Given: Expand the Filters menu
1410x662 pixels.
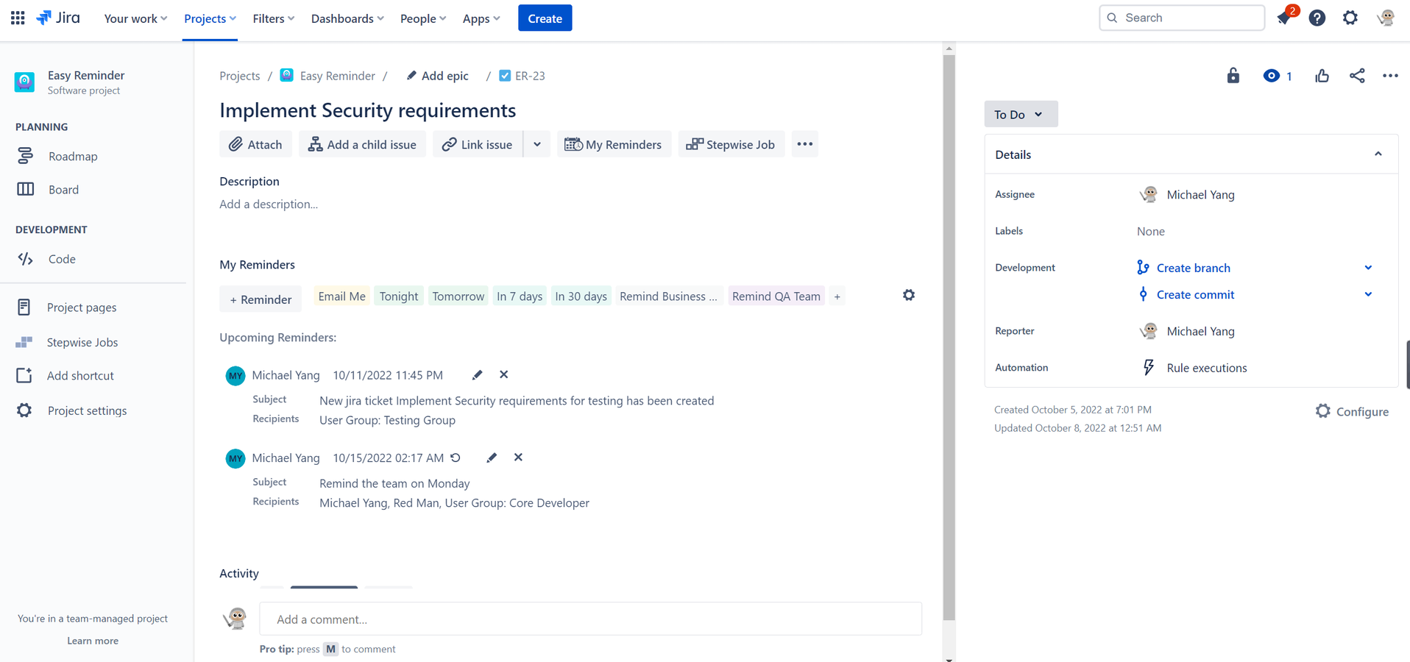Looking at the screenshot, I should pos(273,18).
